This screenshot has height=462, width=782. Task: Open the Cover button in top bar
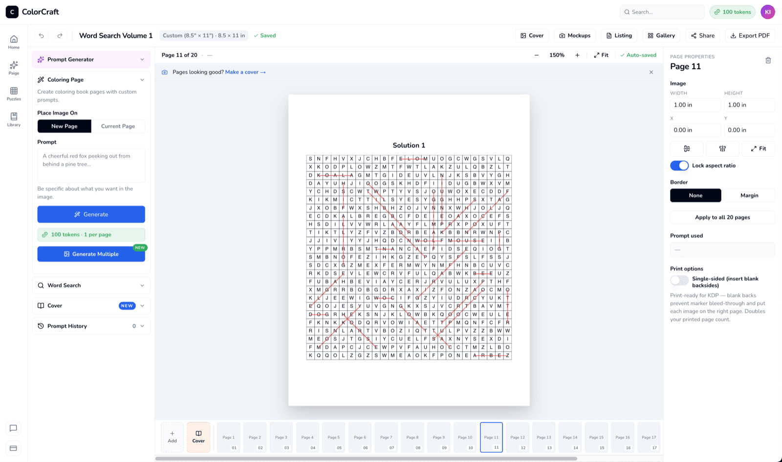coord(532,36)
